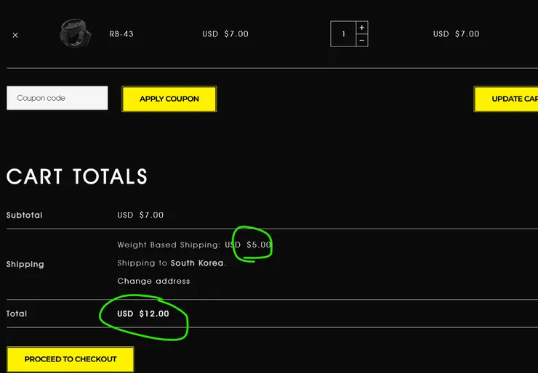Click the Shipping row label
This screenshot has height=373, width=538.
tap(25, 264)
